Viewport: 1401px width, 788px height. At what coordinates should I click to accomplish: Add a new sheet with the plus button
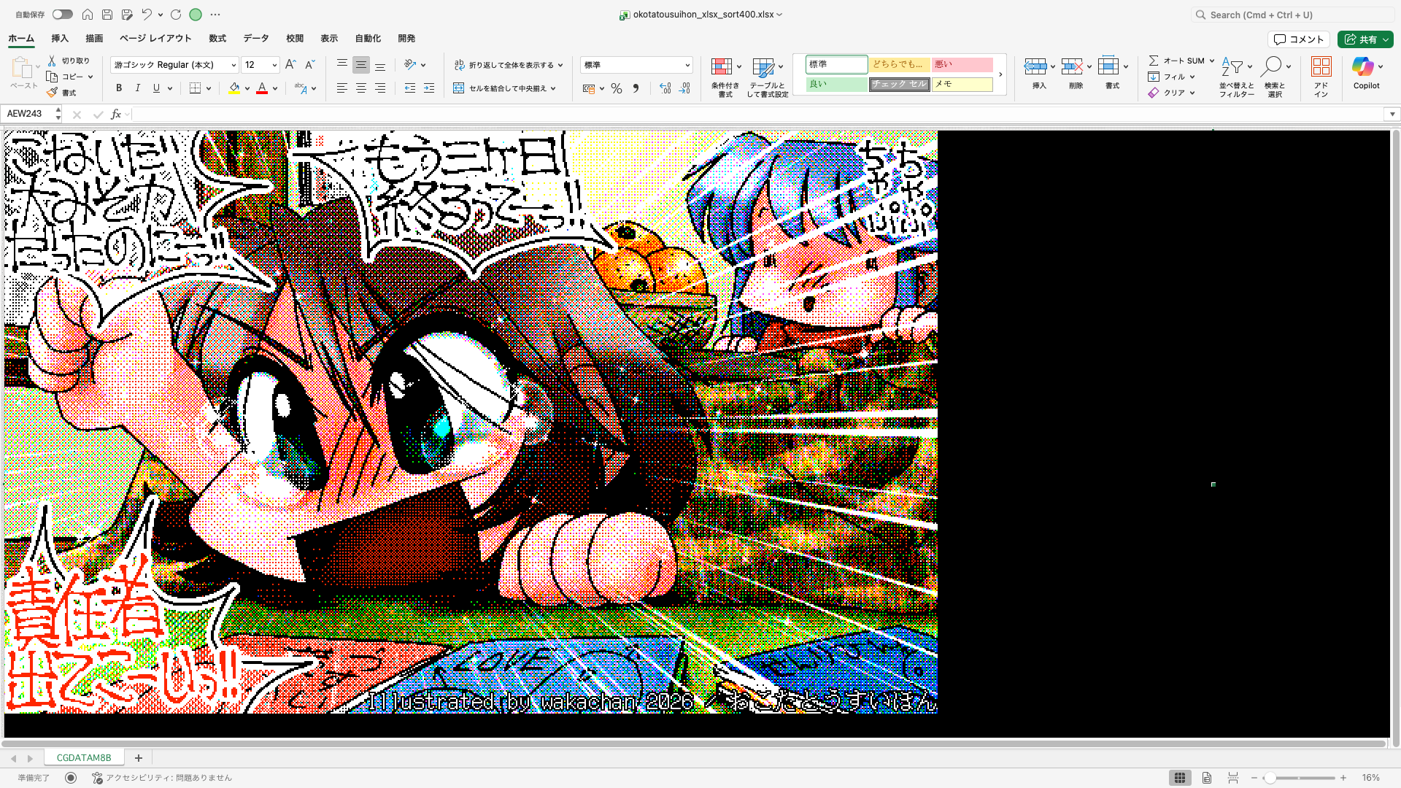pyautogui.click(x=138, y=757)
